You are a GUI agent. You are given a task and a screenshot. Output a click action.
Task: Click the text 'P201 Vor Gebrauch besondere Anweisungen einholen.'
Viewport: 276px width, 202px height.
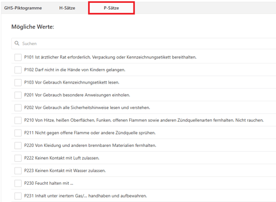(x=77, y=95)
